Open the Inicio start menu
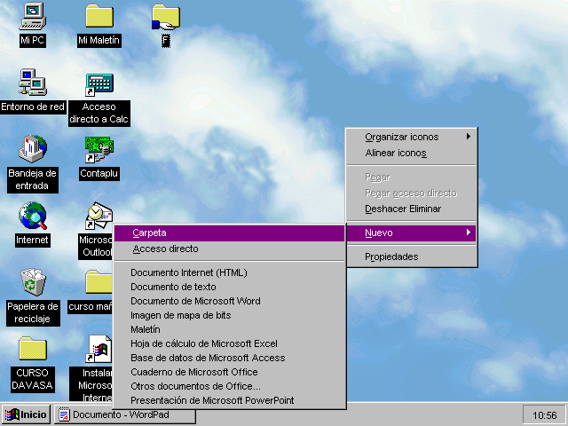The width and height of the screenshot is (568, 426). (x=26, y=414)
